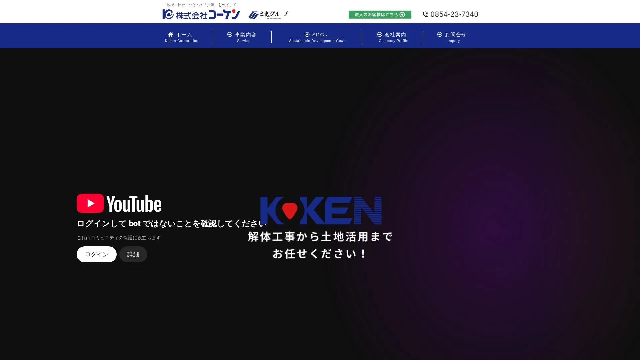This screenshot has height=360, width=640.
Task: Click the Koken company logo in header
Action: click(x=201, y=14)
